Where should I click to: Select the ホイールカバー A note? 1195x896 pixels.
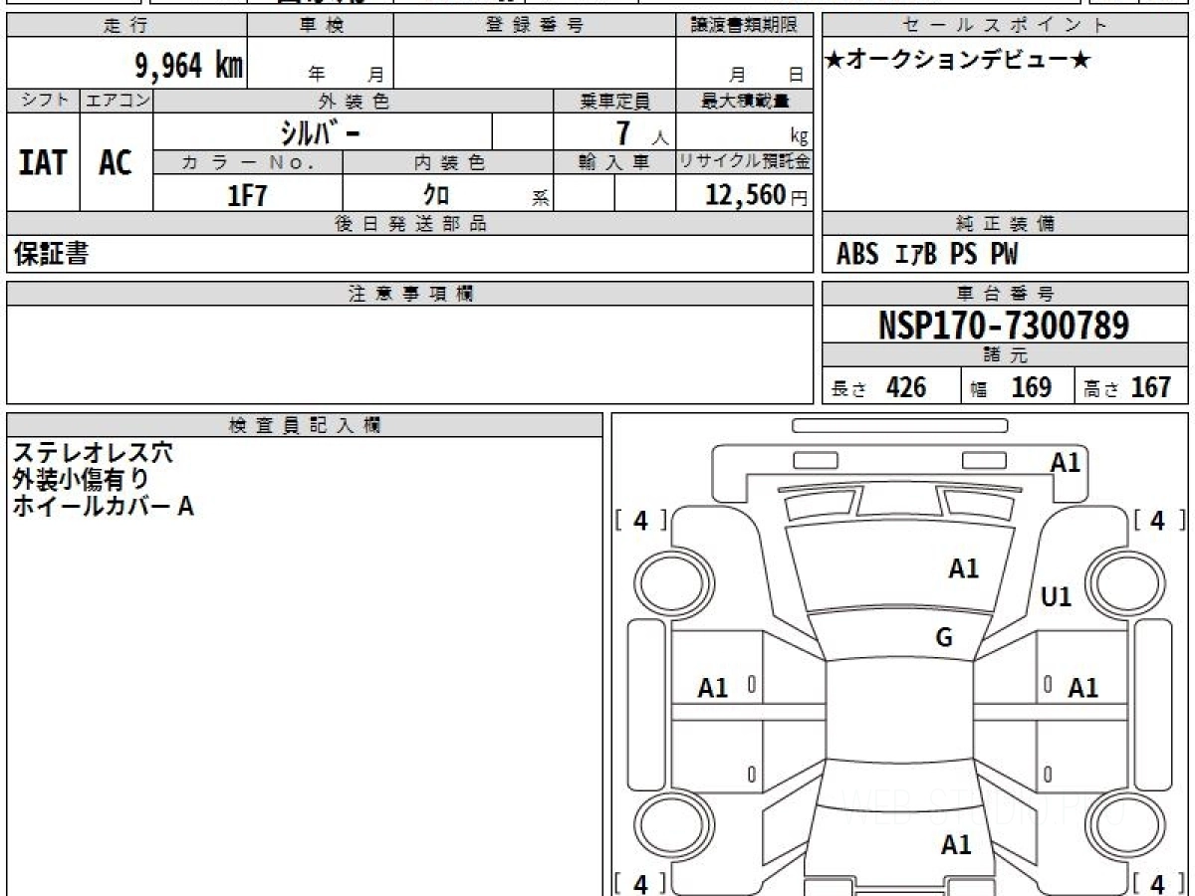pos(104,507)
